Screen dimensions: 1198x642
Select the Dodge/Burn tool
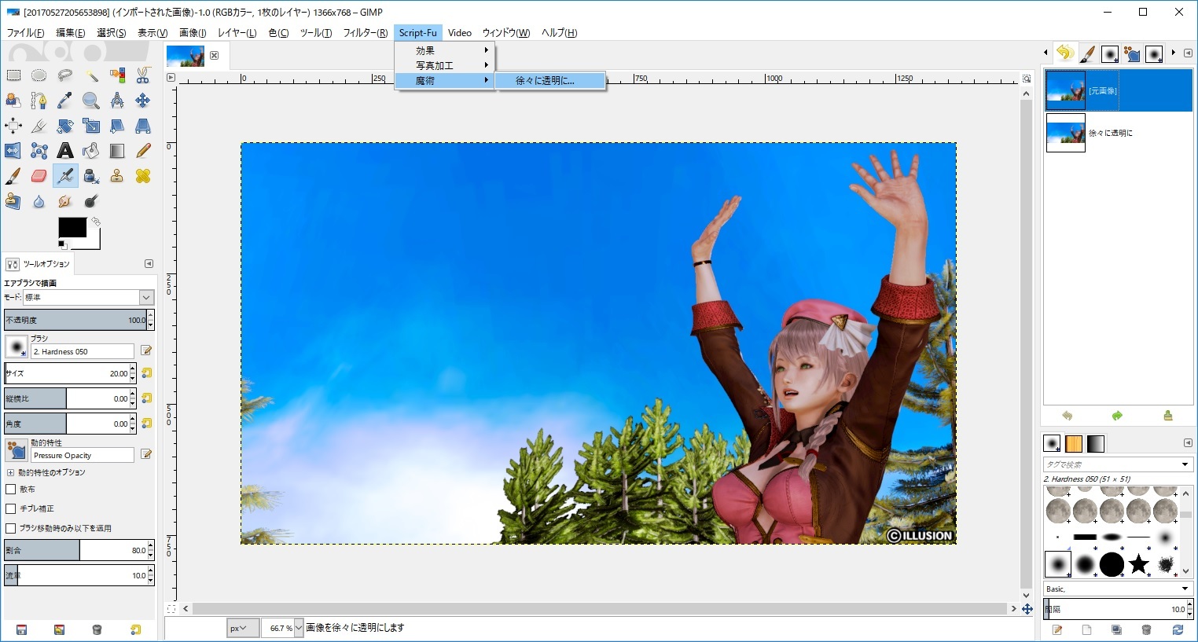pos(91,201)
